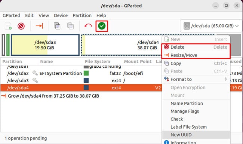The height and width of the screenshot is (144, 243).
Task: Click the Resize/Move toolbar arrow icon
Action: pyautogui.click(x=39, y=26)
